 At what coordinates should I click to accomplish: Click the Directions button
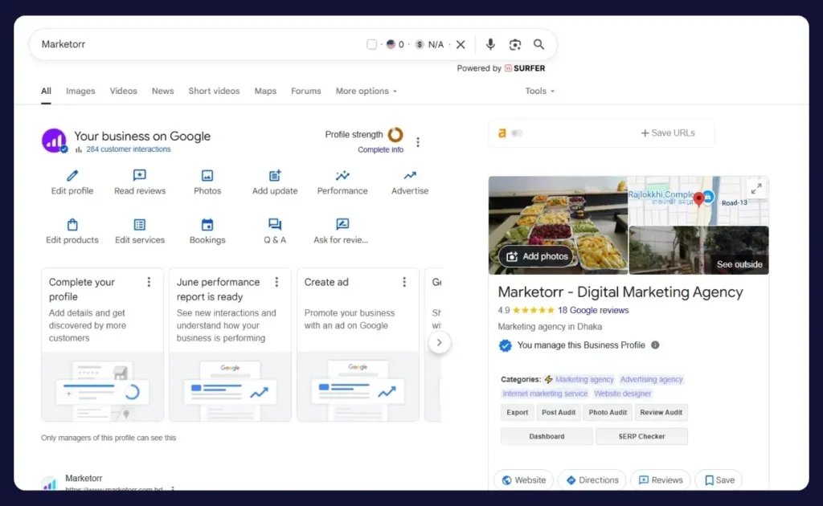pyautogui.click(x=592, y=480)
